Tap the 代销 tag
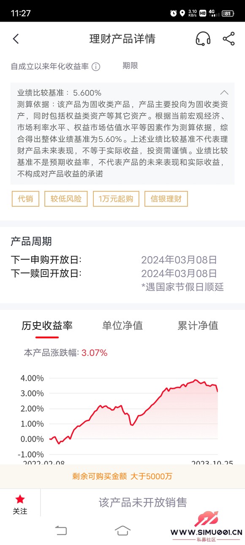 (x=25, y=199)
